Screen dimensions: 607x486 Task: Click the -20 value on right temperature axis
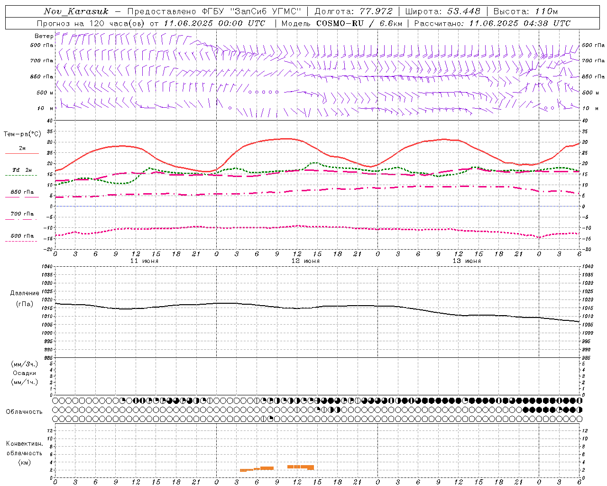tap(586, 249)
